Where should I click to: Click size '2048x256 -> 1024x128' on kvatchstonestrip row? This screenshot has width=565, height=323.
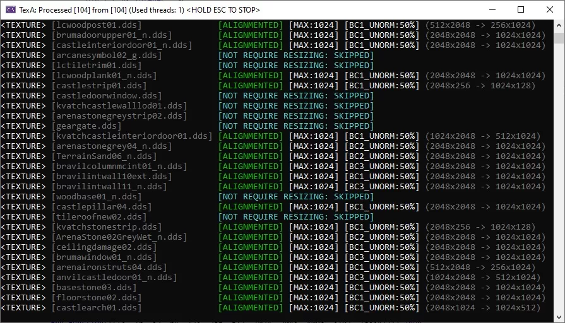click(480, 227)
